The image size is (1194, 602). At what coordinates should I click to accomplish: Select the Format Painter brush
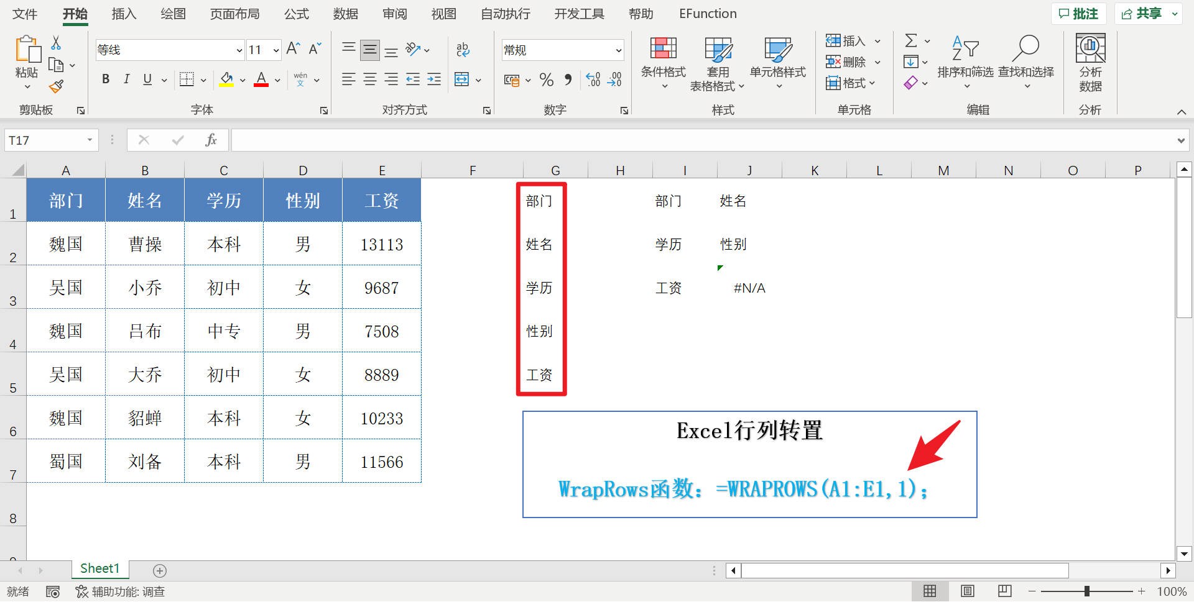coord(56,86)
